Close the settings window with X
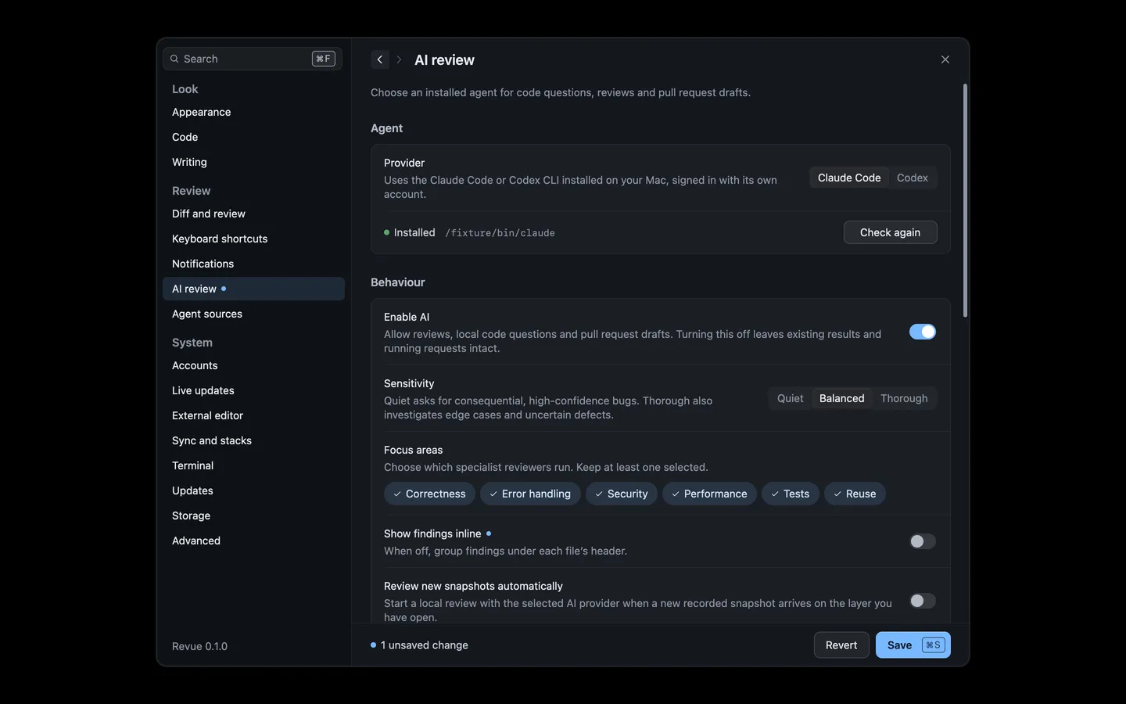This screenshot has width=1126, height=704. click(x=945, y=59)
